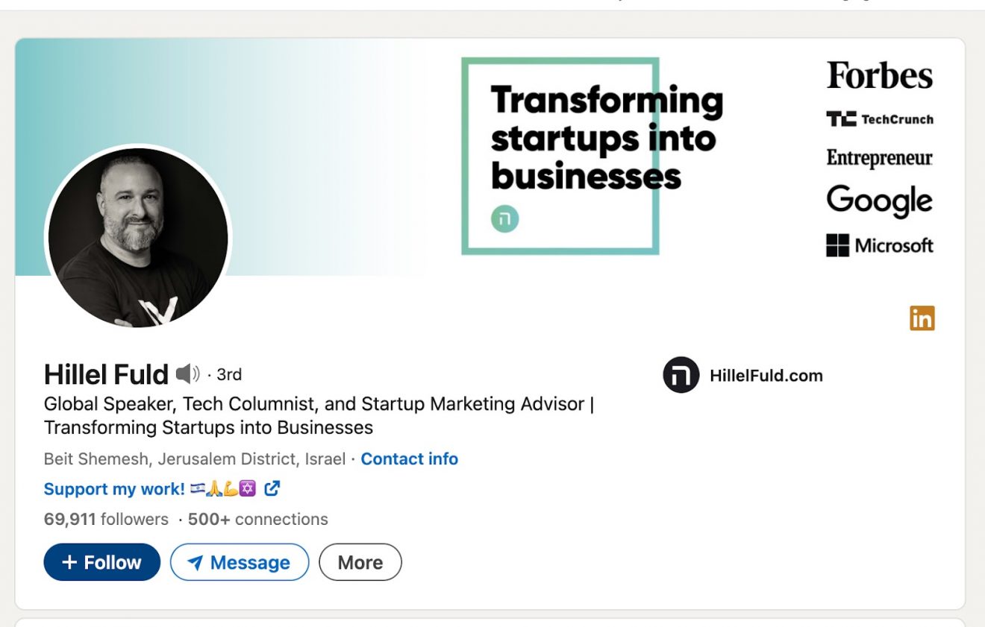
Task: Message Hillel Fuld
Action: tap(240, 562)
